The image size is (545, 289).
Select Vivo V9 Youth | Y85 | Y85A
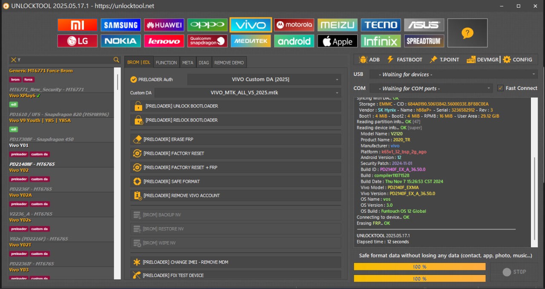point(61,130)
